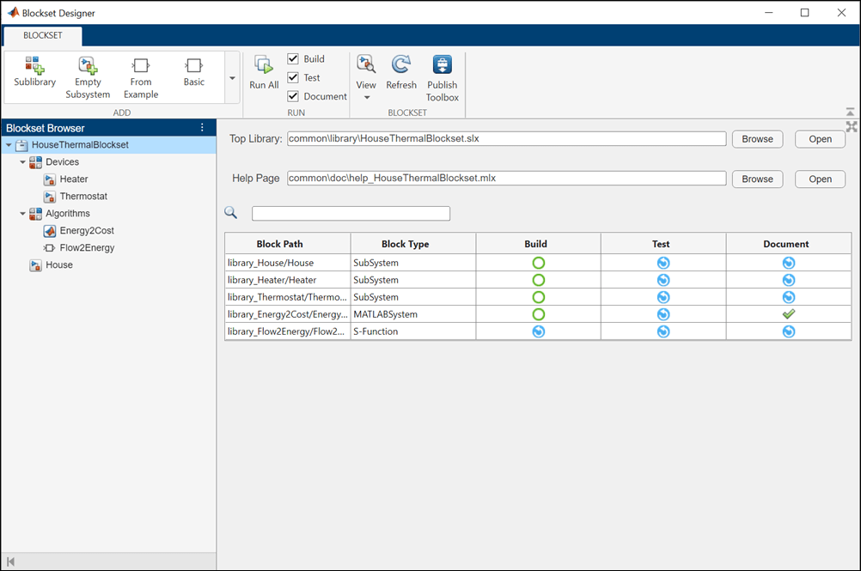
Task: Refresh the blockset
Action: point(400,72)
